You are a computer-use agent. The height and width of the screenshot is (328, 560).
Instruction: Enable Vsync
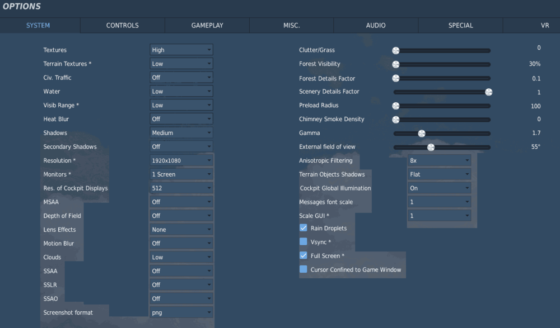click(303, 241)
